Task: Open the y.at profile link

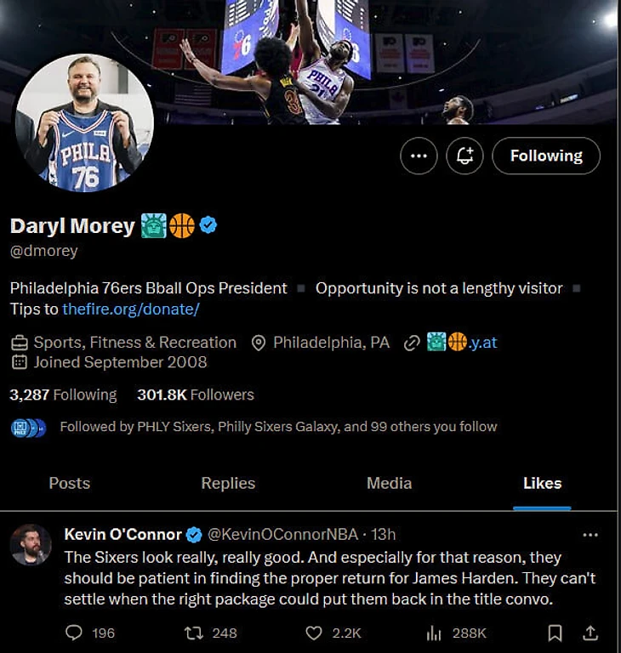Action: tap(462, 343)
